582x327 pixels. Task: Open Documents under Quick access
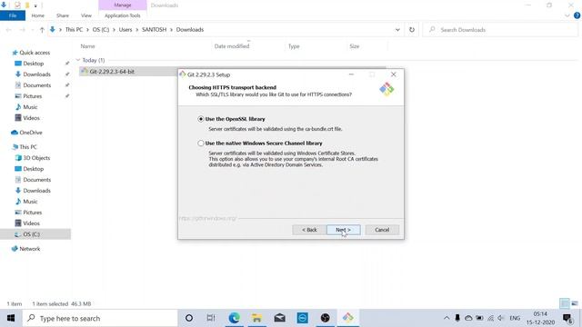(x=36, y=85)
